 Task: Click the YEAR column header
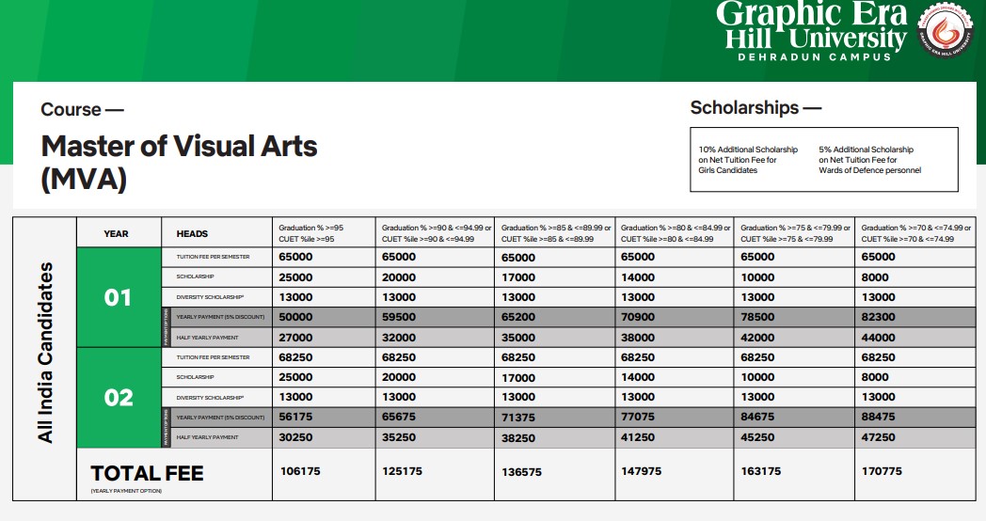(117, 233)
